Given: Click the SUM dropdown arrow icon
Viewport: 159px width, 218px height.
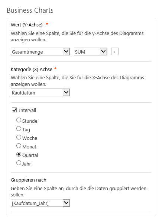Looking at the screenshot, I should click(x=103, y=52).
